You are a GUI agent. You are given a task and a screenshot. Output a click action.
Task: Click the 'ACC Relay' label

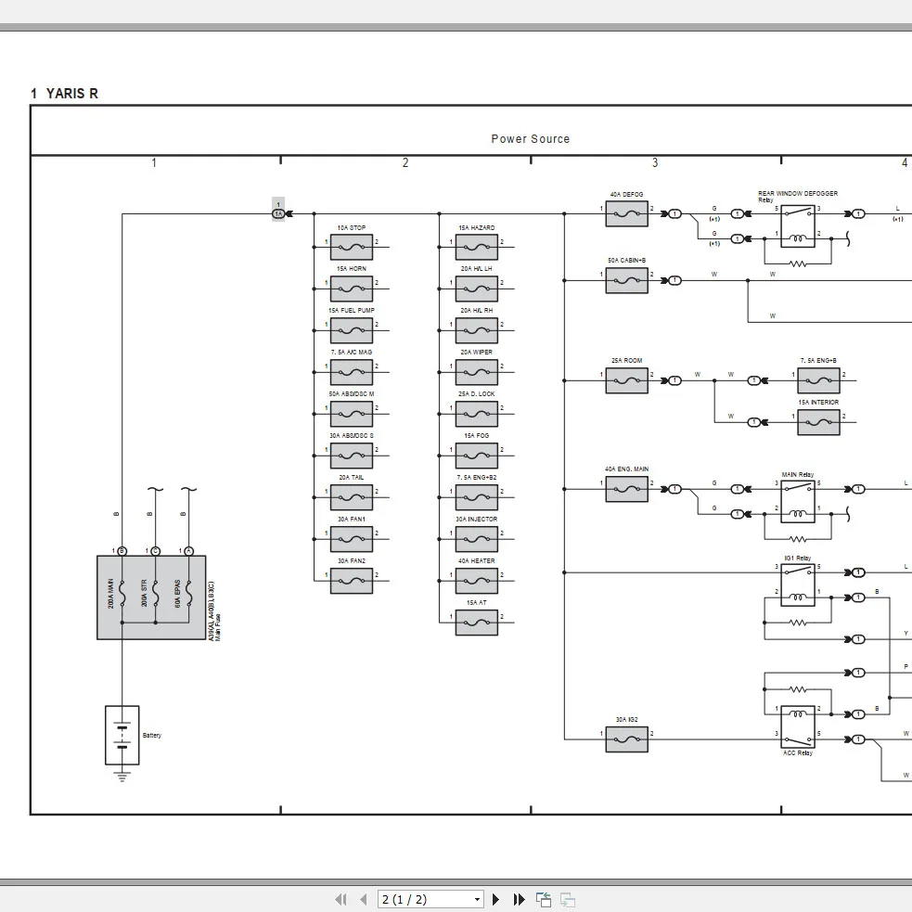(x=797, y=753)
